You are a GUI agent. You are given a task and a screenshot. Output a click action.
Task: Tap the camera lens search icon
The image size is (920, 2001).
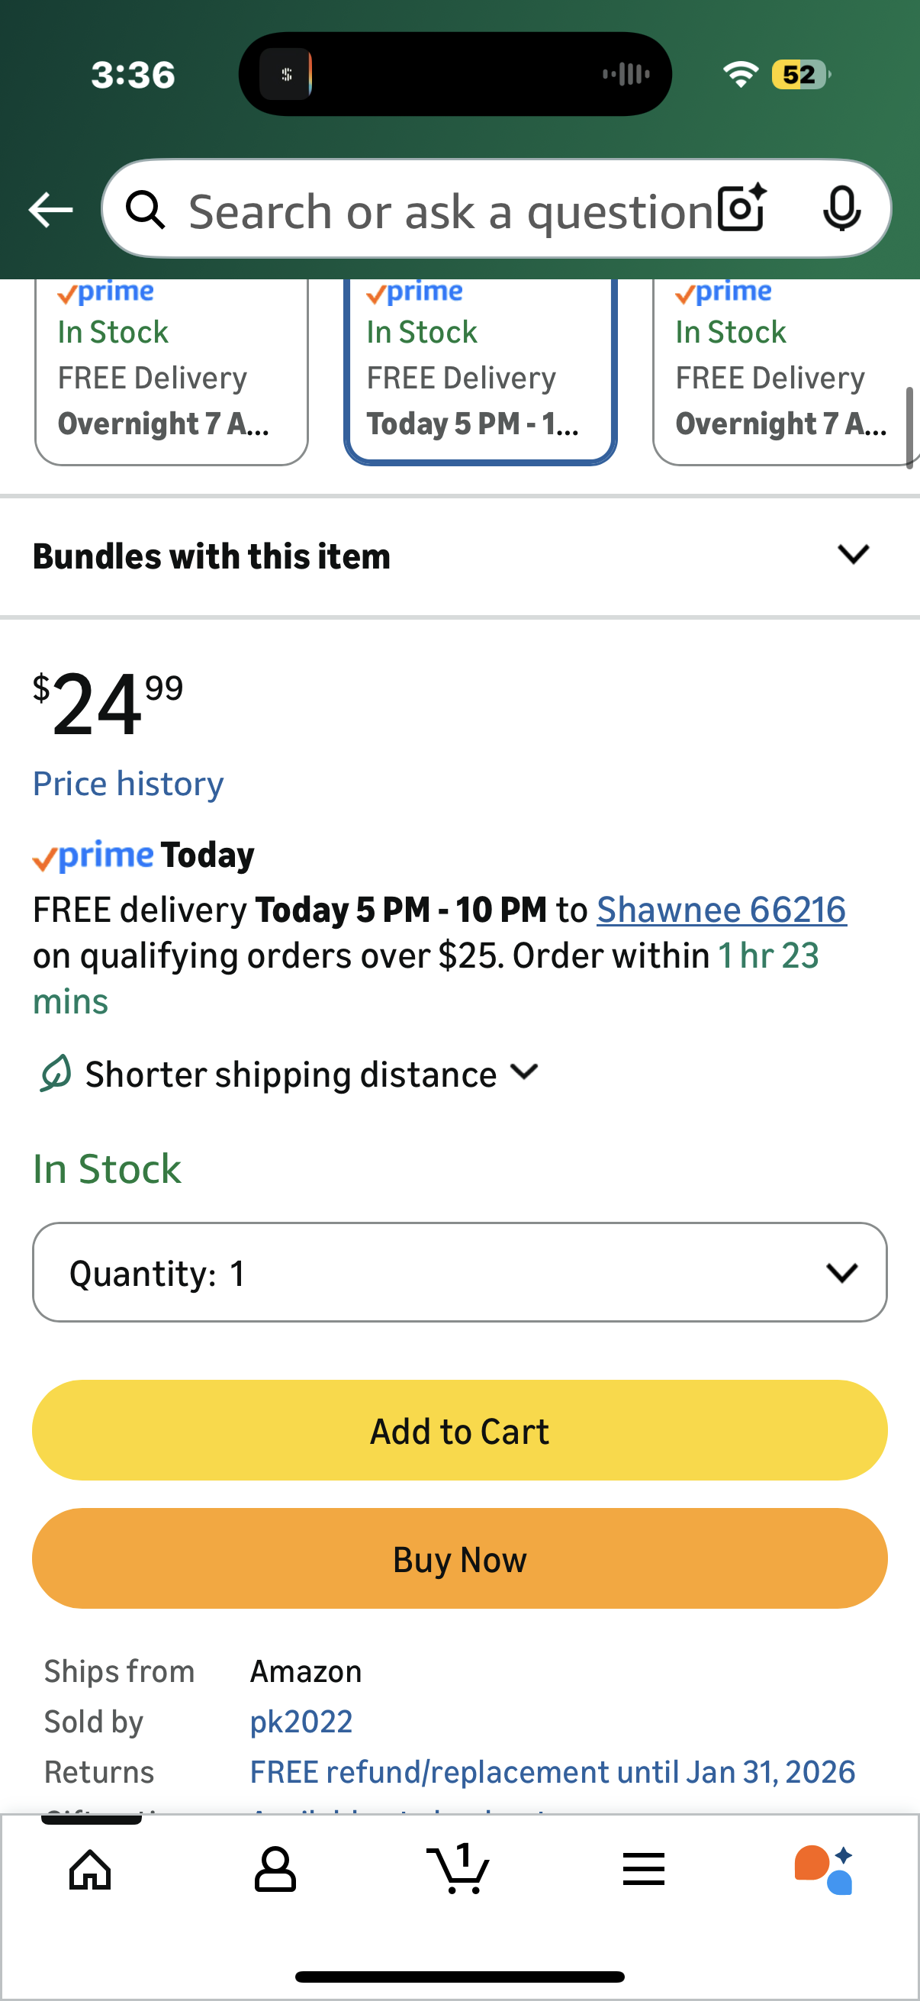coord(741,208)
